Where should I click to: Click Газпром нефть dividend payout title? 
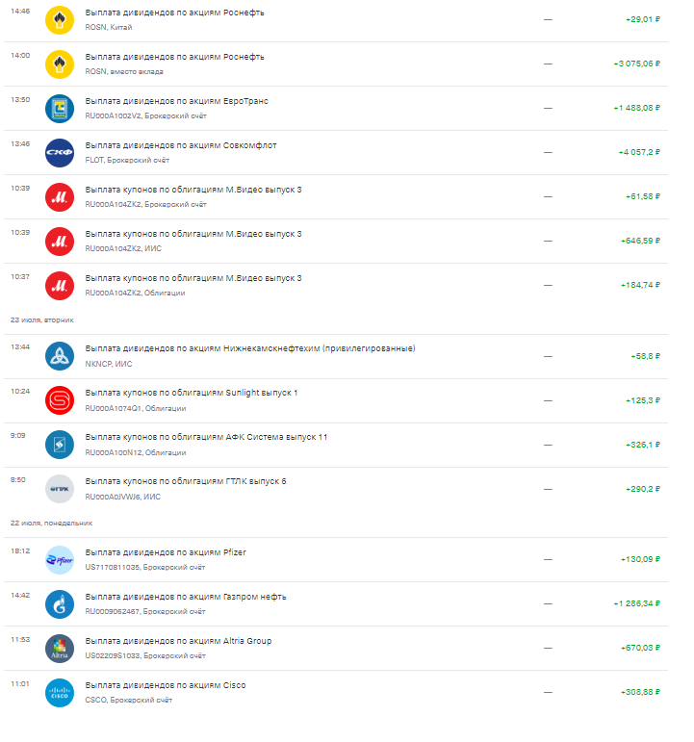pos(186,597)
